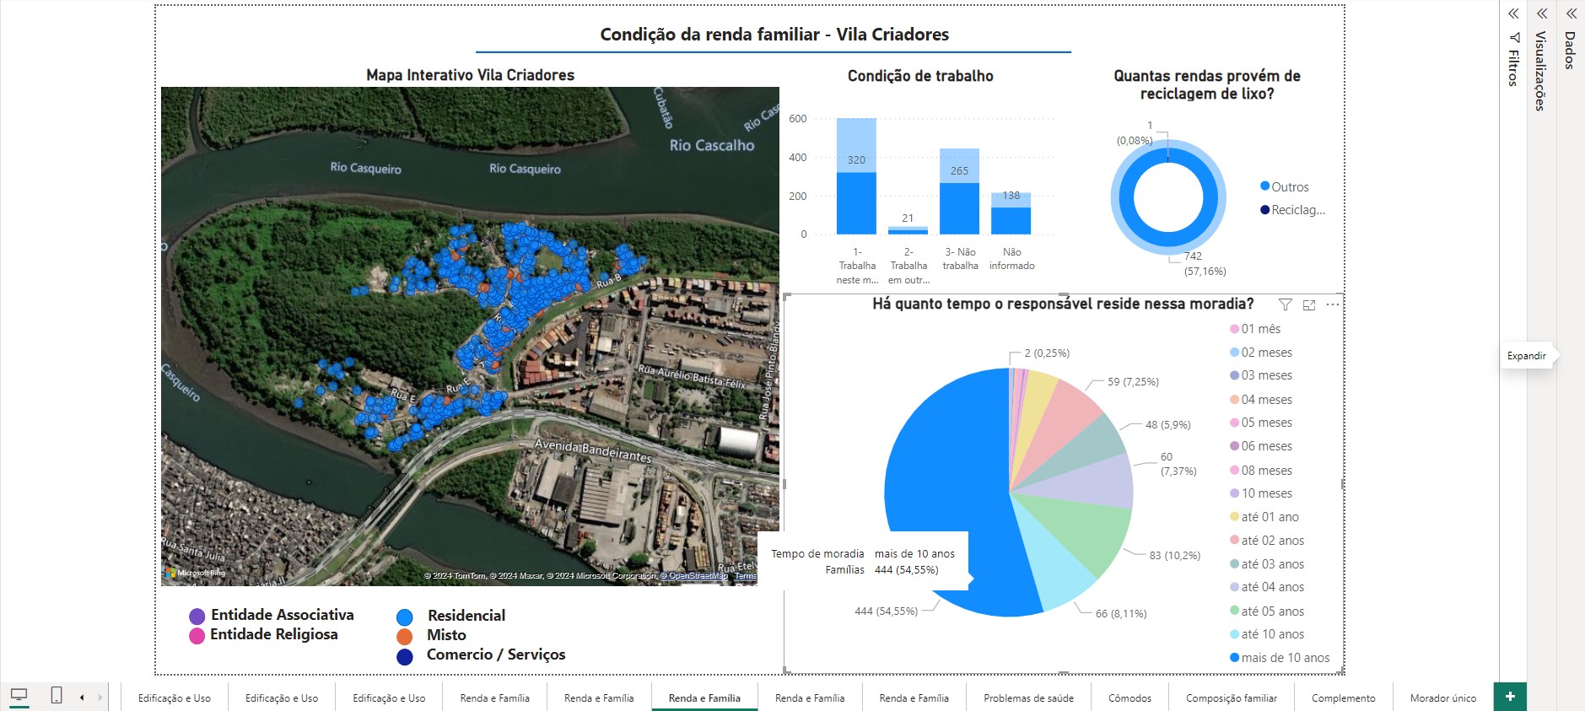
Task: Click the Avenida Bandeirantes map label
Action: point(593,450)
